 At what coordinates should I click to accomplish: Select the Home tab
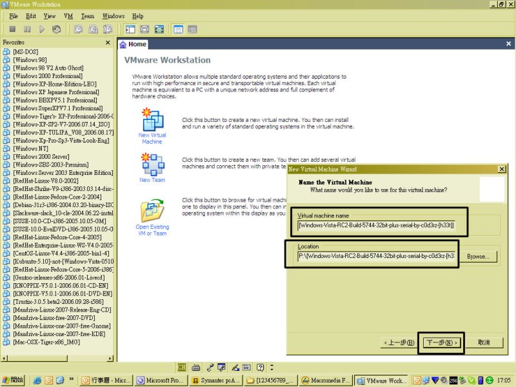point(133,44)
